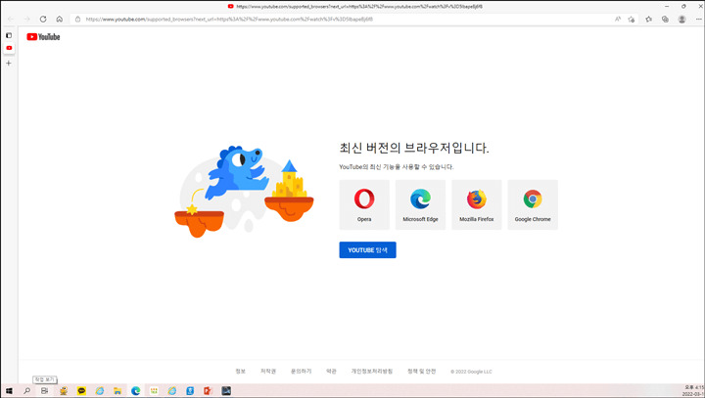Image resolution: width=705 pixels, height=398 pixels.
Task: Open the 저작권 footer link
Action: pos(268,371)
